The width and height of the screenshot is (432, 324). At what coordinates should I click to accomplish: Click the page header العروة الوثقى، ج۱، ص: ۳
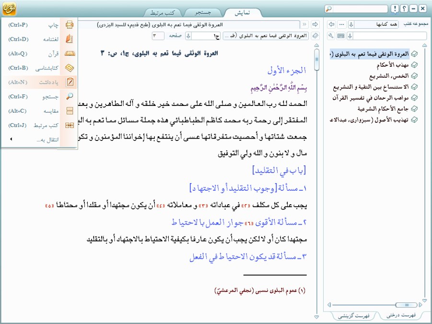click(x=159, y=53)
